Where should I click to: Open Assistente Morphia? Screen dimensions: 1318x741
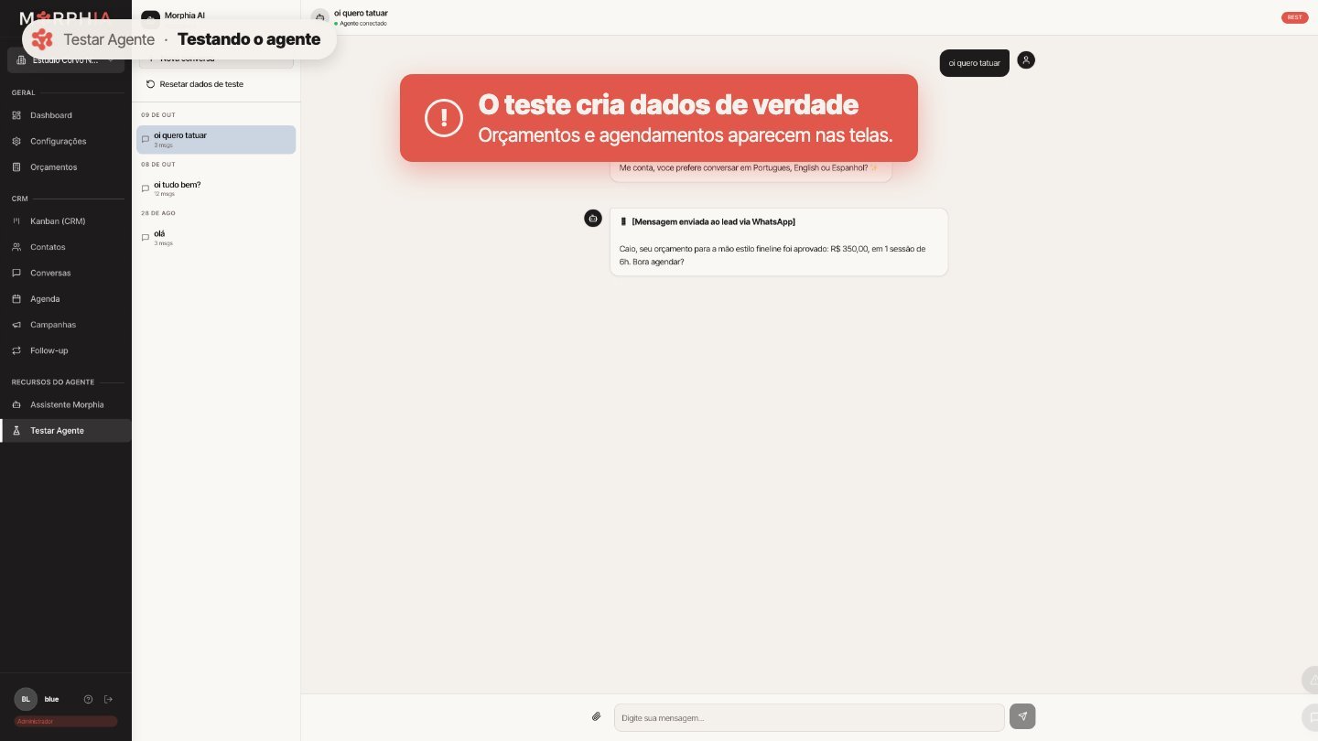click(64, 404)
